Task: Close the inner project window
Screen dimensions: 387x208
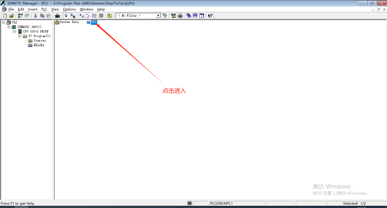Action: 384,9
